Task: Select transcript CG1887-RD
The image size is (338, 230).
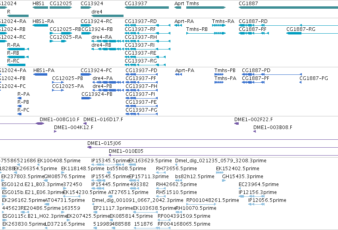Action: tap(288, 25)
